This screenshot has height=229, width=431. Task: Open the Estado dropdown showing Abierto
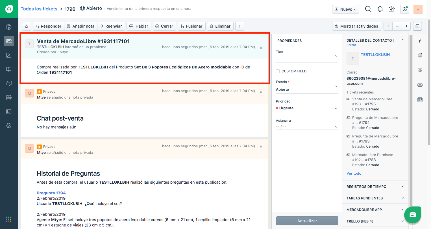[307, 89]
